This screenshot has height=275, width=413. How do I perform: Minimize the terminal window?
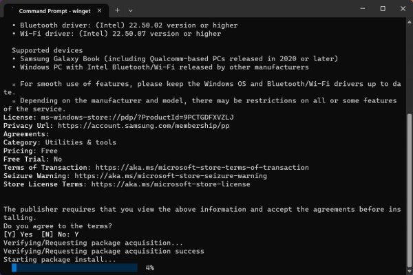[362, 10]
